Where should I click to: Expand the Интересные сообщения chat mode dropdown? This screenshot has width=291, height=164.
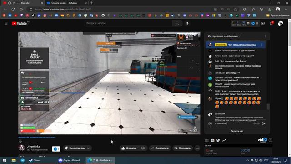coord(224,36)
